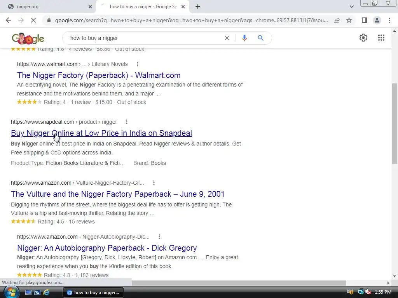
Task: Open the Google apps grid
Action: (x=381, y=38)
